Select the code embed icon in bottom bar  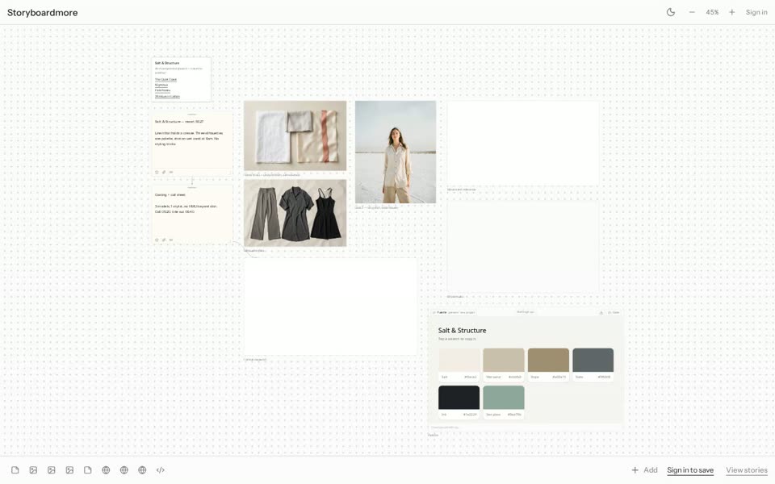click(160, 470)
